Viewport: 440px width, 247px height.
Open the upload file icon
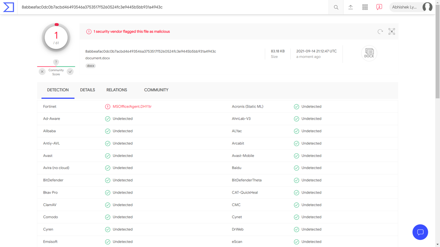click(x=351, y=7)
